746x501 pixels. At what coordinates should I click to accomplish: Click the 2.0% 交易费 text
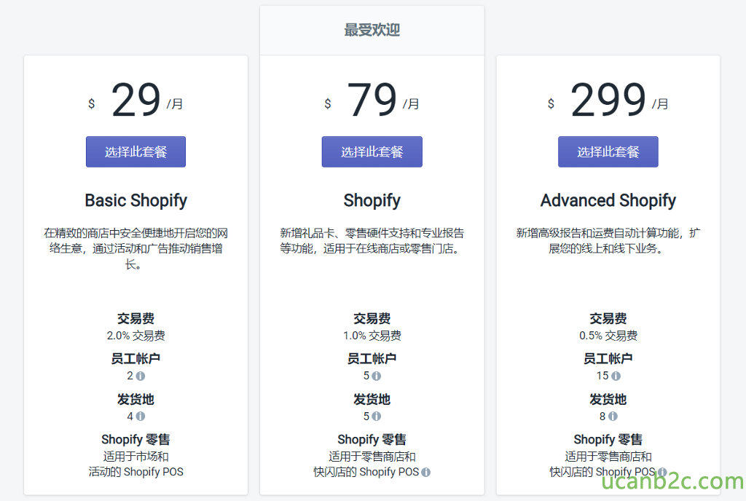point(136,336)
